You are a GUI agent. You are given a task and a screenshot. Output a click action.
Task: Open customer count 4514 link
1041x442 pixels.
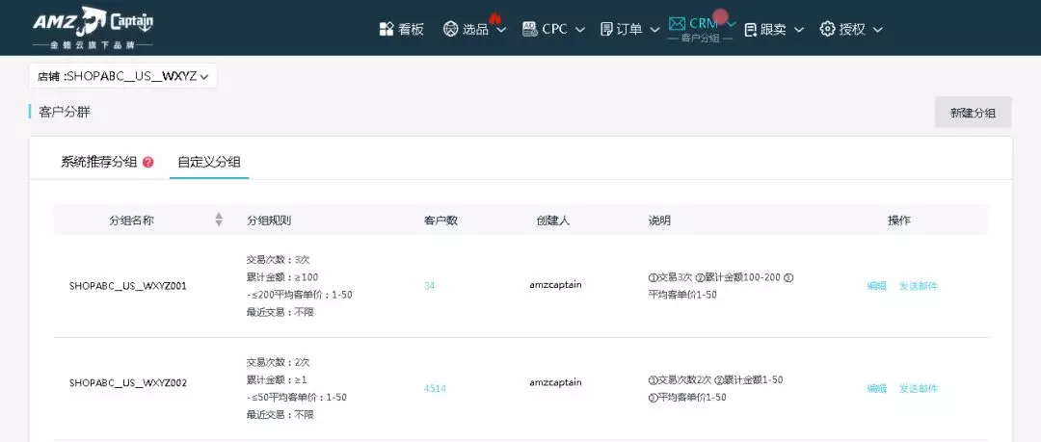[435, 388]
